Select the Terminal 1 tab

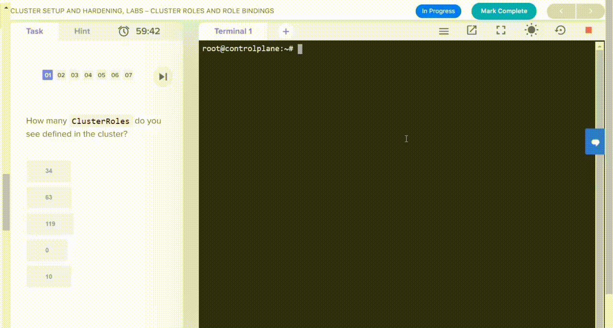click(233, 31)
